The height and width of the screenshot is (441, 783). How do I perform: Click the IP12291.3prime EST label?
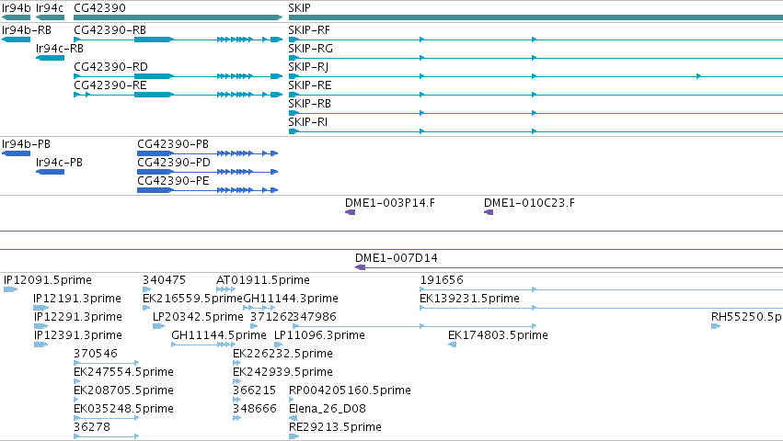78,317
